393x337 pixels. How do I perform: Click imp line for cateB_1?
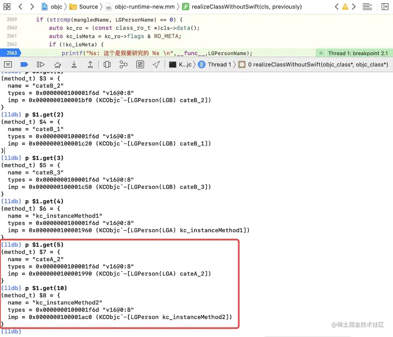(109, 143)
